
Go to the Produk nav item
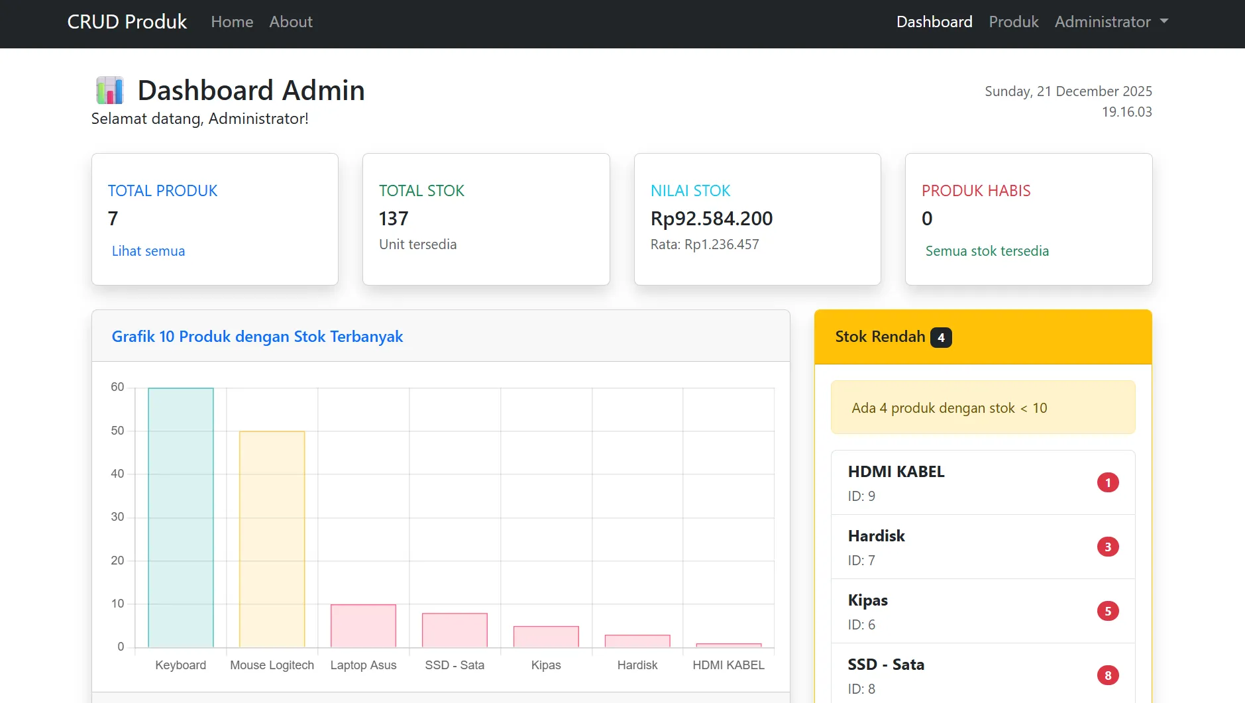pos(1013,22)
